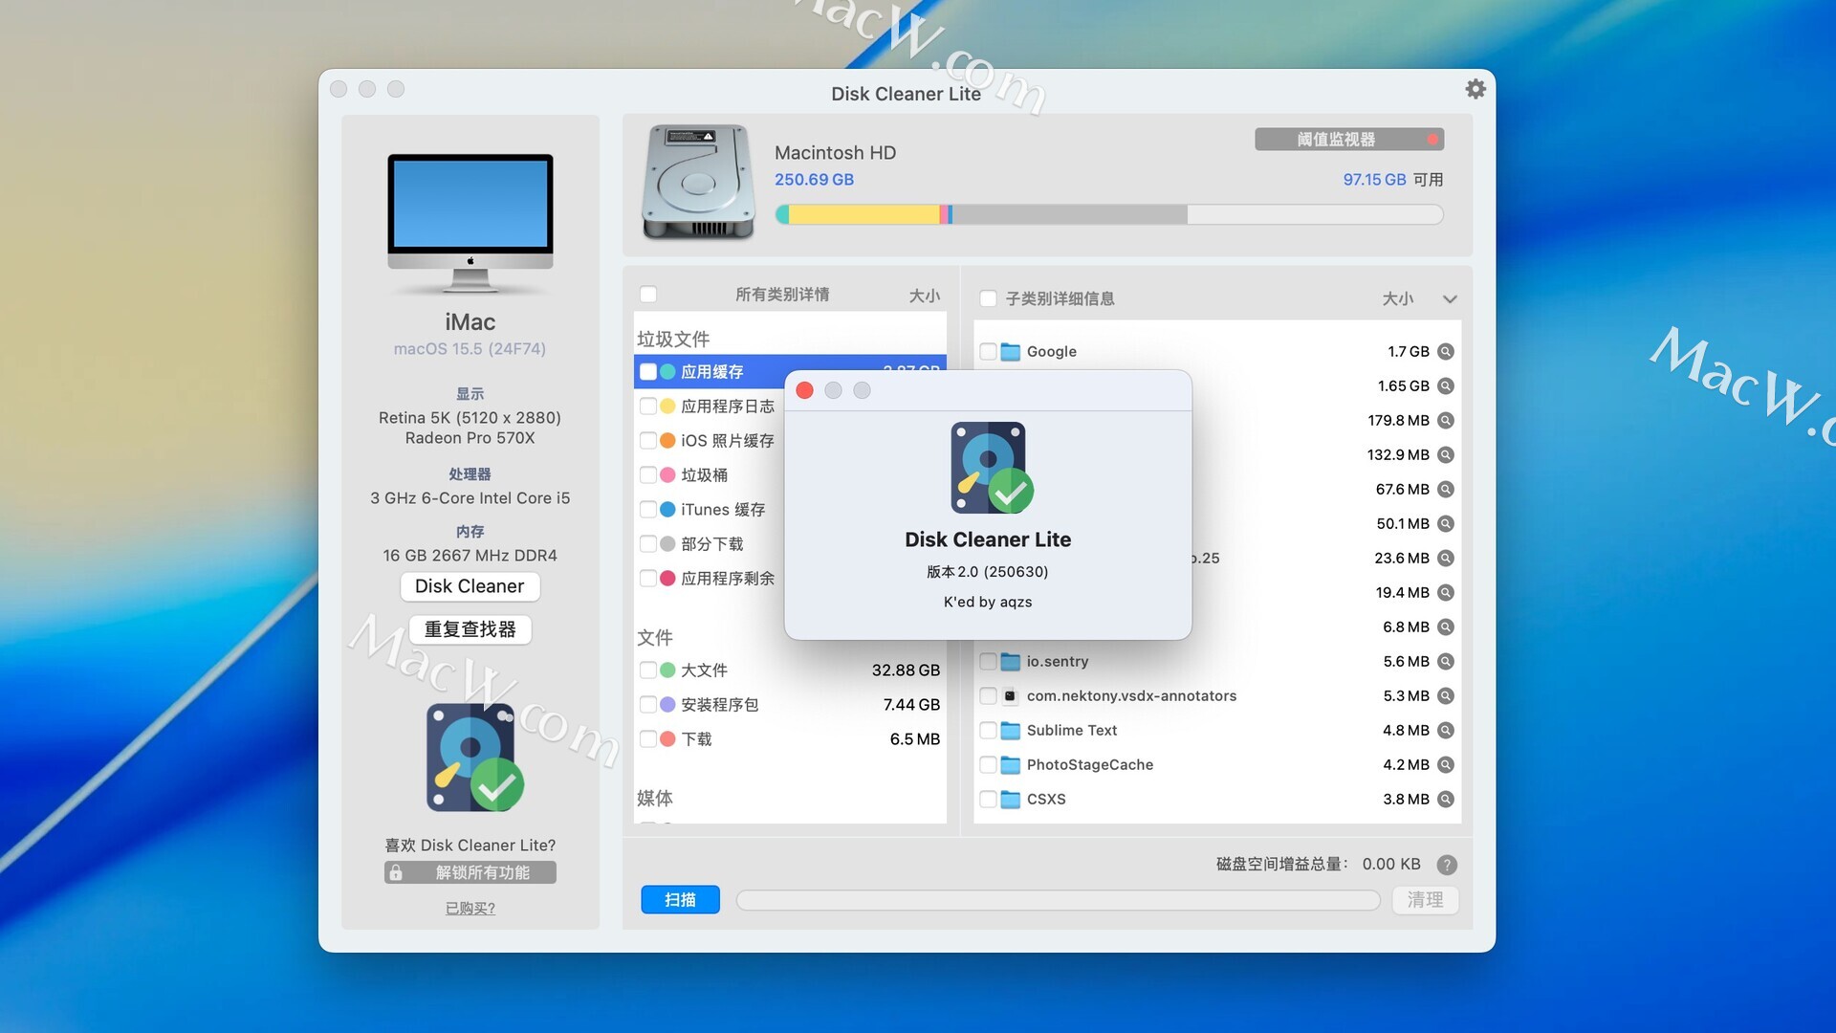1836x1033 pixels.
Task: Click the Macintosh HD drive icon
Action: click(x=698, y=182)
